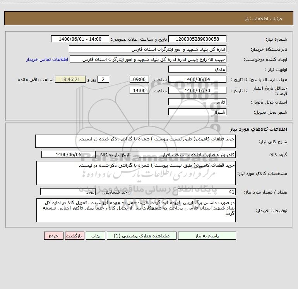Viewport: 298px width, 289px height.
Task: Click label مشخصات کالای مورد نیاز
Action: [x=262, y=173]
